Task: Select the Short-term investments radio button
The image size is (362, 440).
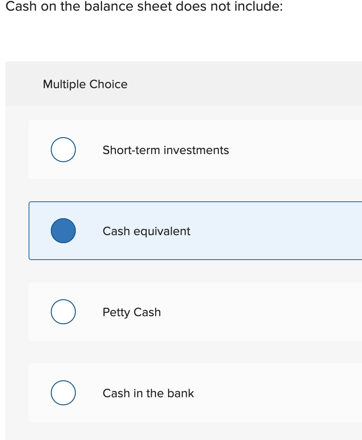Action: tap(63, 149)
